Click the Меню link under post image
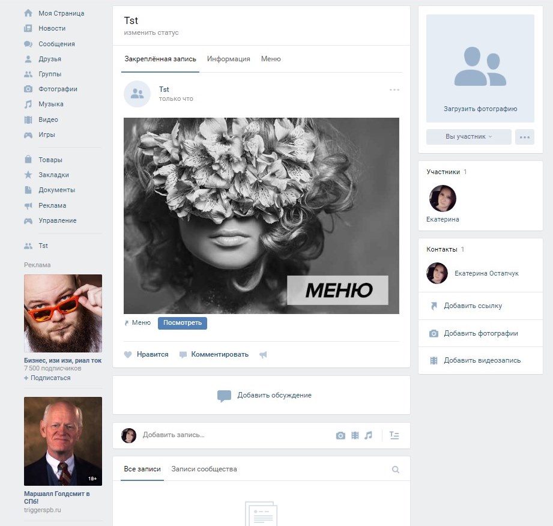Image resolution: width=553 pixels, height=526 pixels. coord(141,322)
